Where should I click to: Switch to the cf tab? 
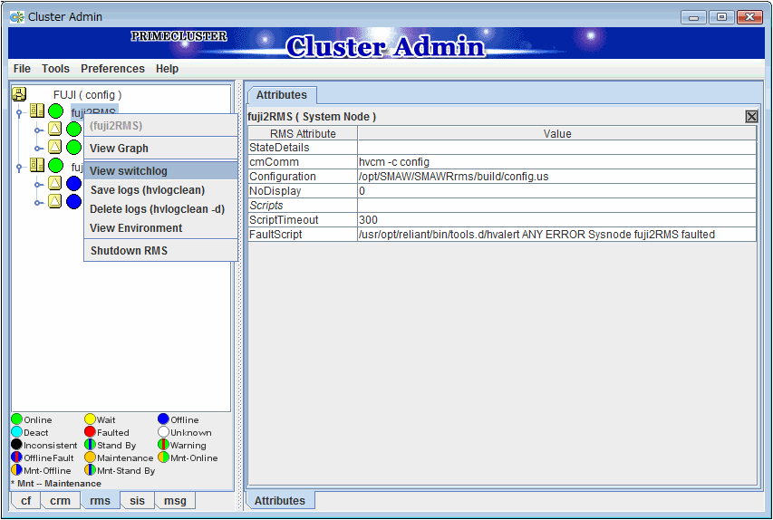click(x=25, y=500)
